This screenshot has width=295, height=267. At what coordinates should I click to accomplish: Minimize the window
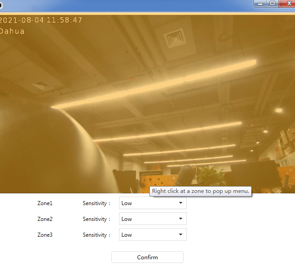[260, 4]
